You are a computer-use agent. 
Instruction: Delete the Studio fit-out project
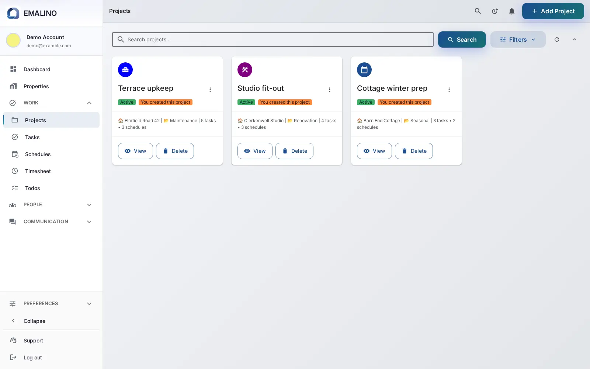click(294, 151)
